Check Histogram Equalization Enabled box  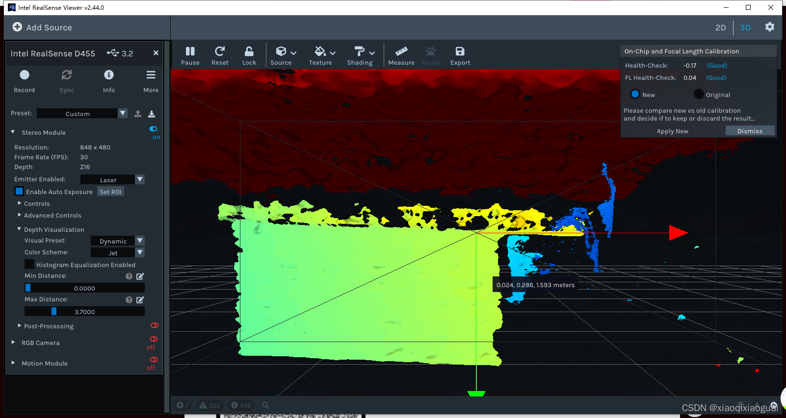(x=29, y=264)
